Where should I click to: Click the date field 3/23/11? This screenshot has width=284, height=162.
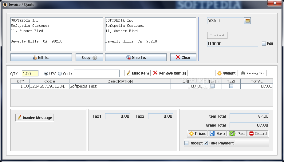[226, 21]
